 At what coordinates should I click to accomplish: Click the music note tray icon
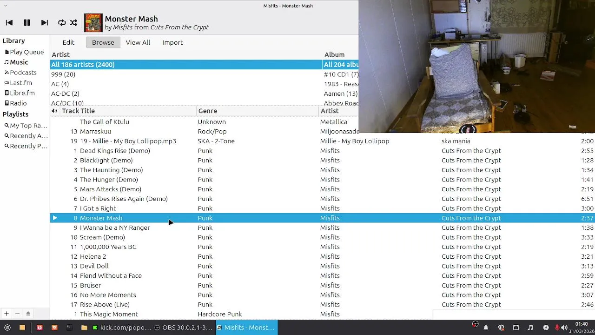point(531,328)
